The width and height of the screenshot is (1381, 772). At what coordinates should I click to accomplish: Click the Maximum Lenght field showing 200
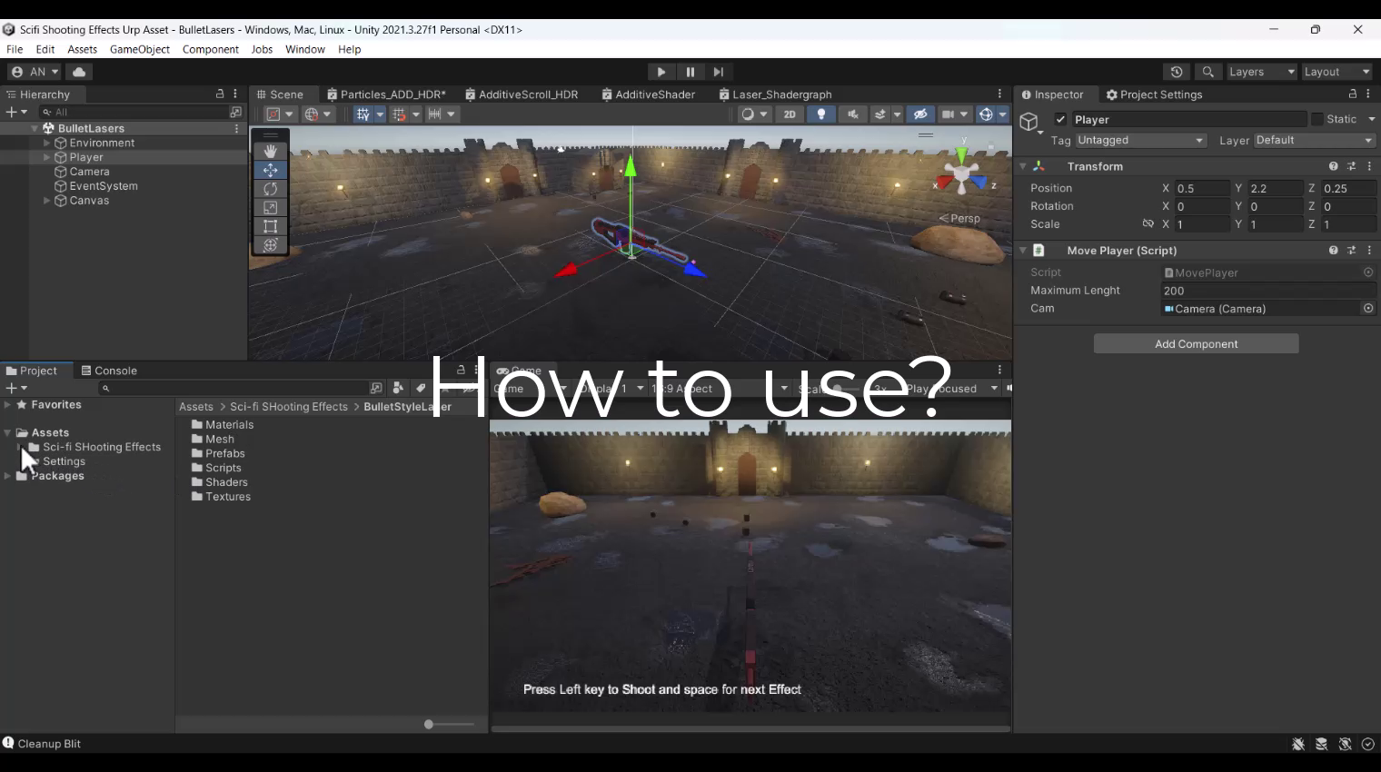[1268, 292]
